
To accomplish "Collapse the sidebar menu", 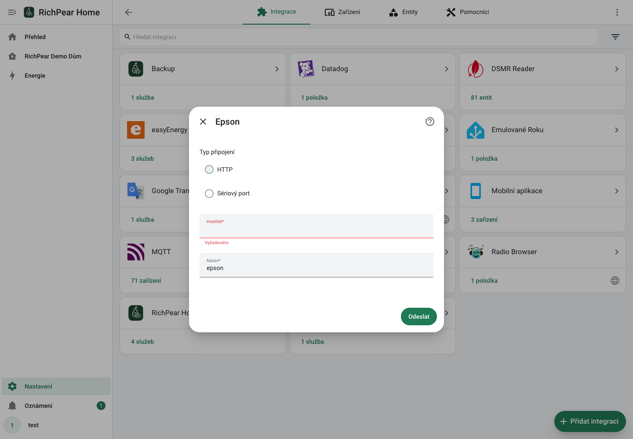I will pos(12,12).
